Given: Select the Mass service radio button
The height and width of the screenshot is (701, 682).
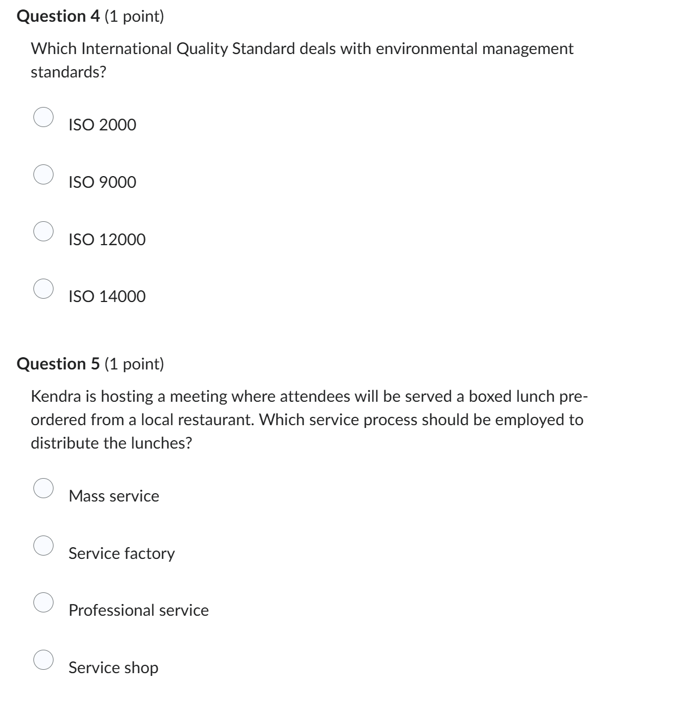Looking at the screenshot, I should point(44,489).
